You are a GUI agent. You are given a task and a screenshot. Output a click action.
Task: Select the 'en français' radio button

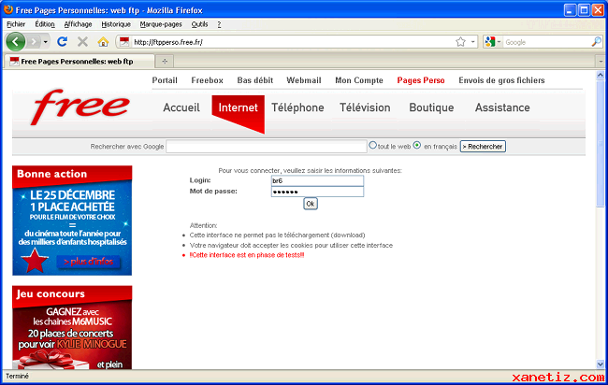tap(417, 145)
